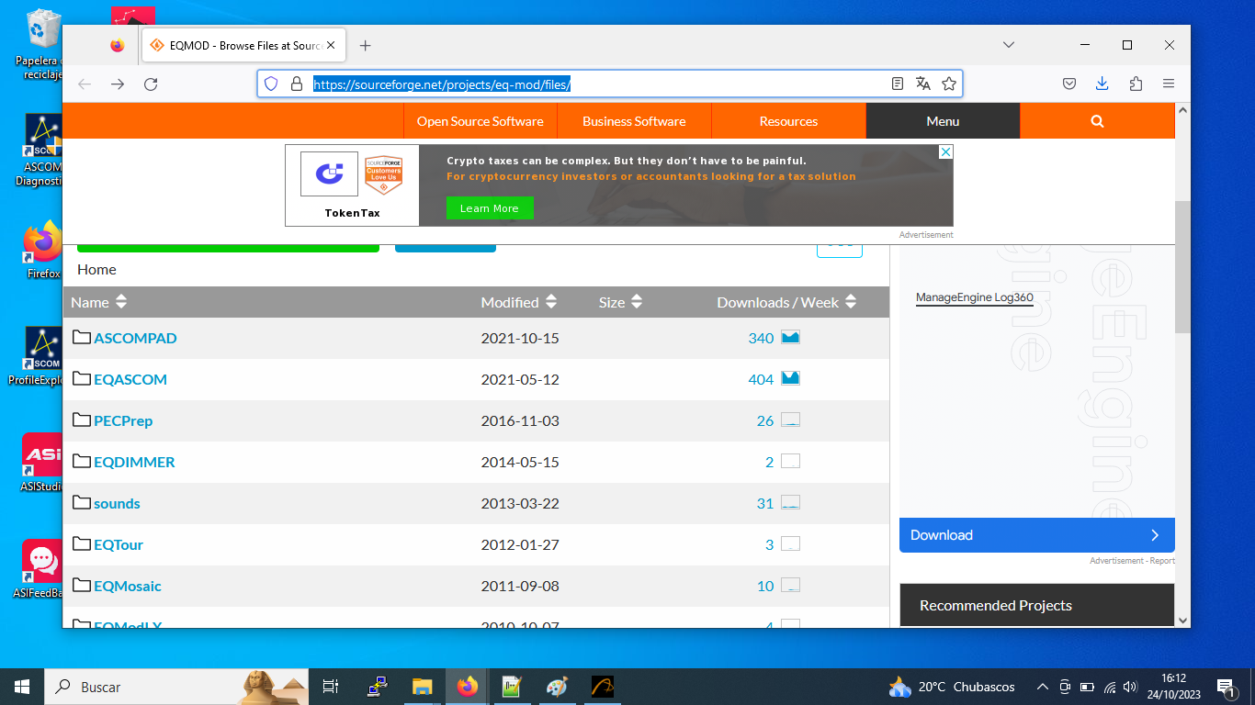Click the Firefox icon in the taskbar
The height and width of the screenshot is (705, 1255).
468,687
